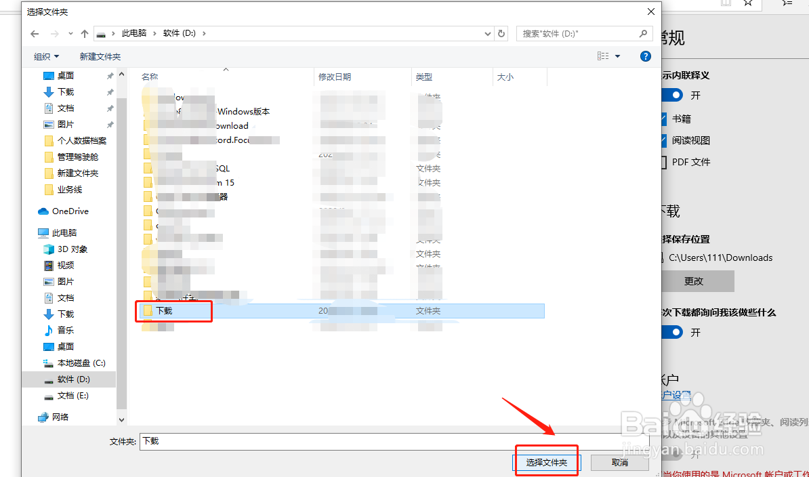Toggle 示内联释义 switch in settings pane
Viewport: 809px width, 477px height.
(x=671, y=96)
